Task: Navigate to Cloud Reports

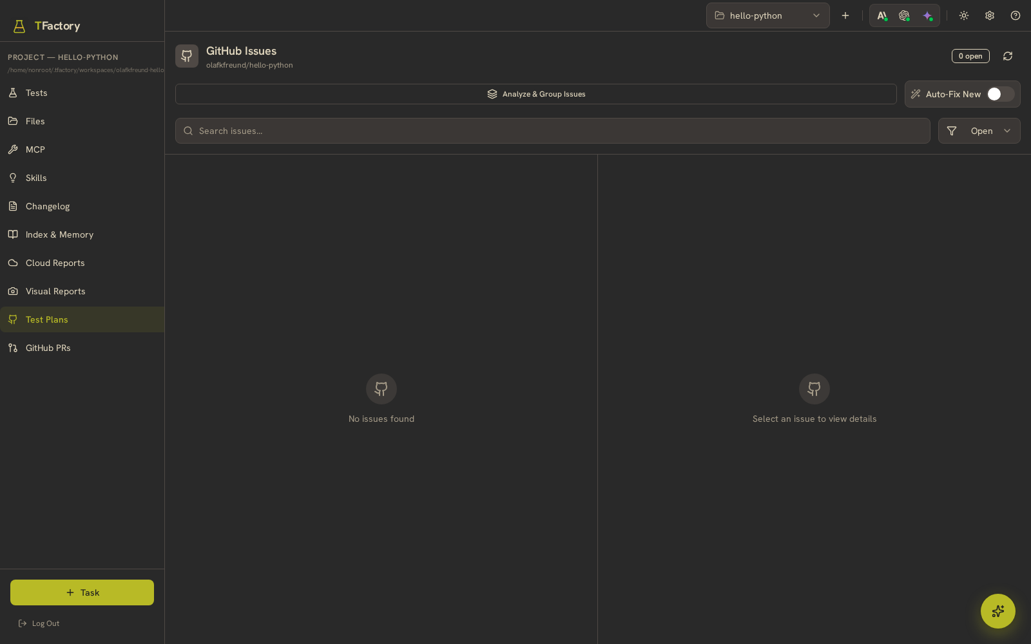Action: [82, 263]
